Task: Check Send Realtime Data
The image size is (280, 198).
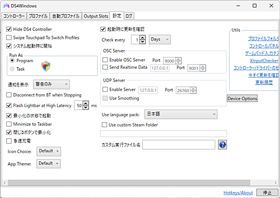Action: coord(105,67)
